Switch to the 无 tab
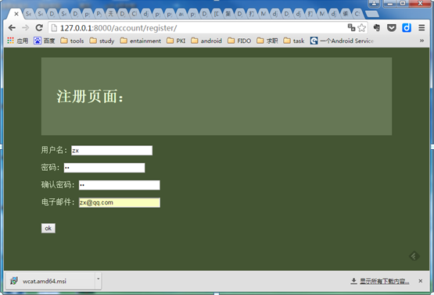The width and height of the screenshot is (434, 295). [110, 13]
